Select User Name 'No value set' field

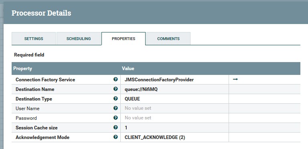[x=138, y=108]
